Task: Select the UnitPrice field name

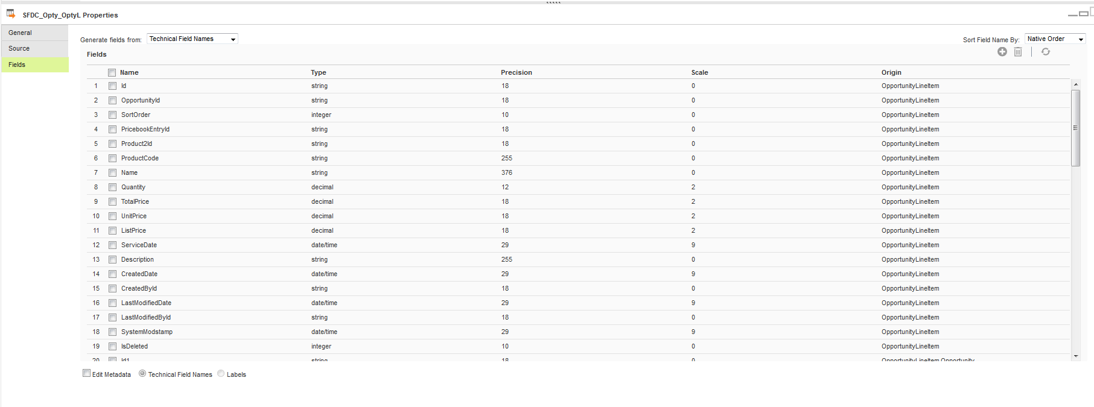Action: [134, 216]
